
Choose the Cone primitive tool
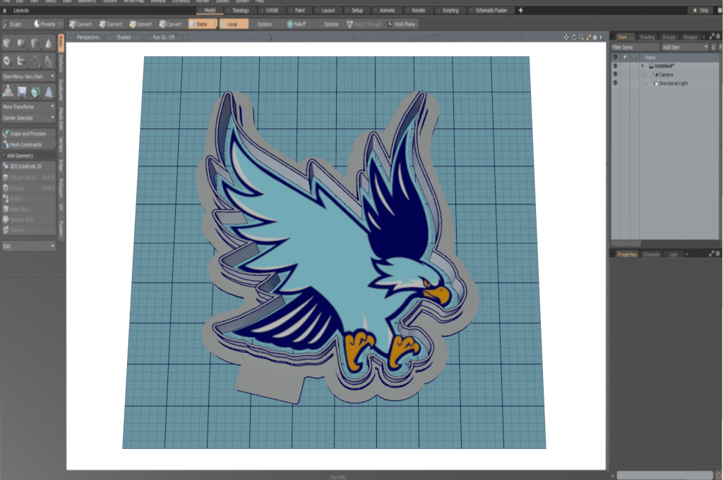[x=48, y=44]
